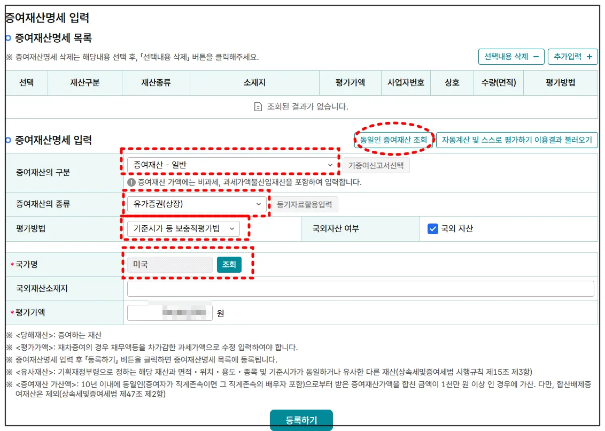Click the 국가명 field showing 미국
Image resolution: width=605 pixels, height=431 pixels.
[169, 264]
